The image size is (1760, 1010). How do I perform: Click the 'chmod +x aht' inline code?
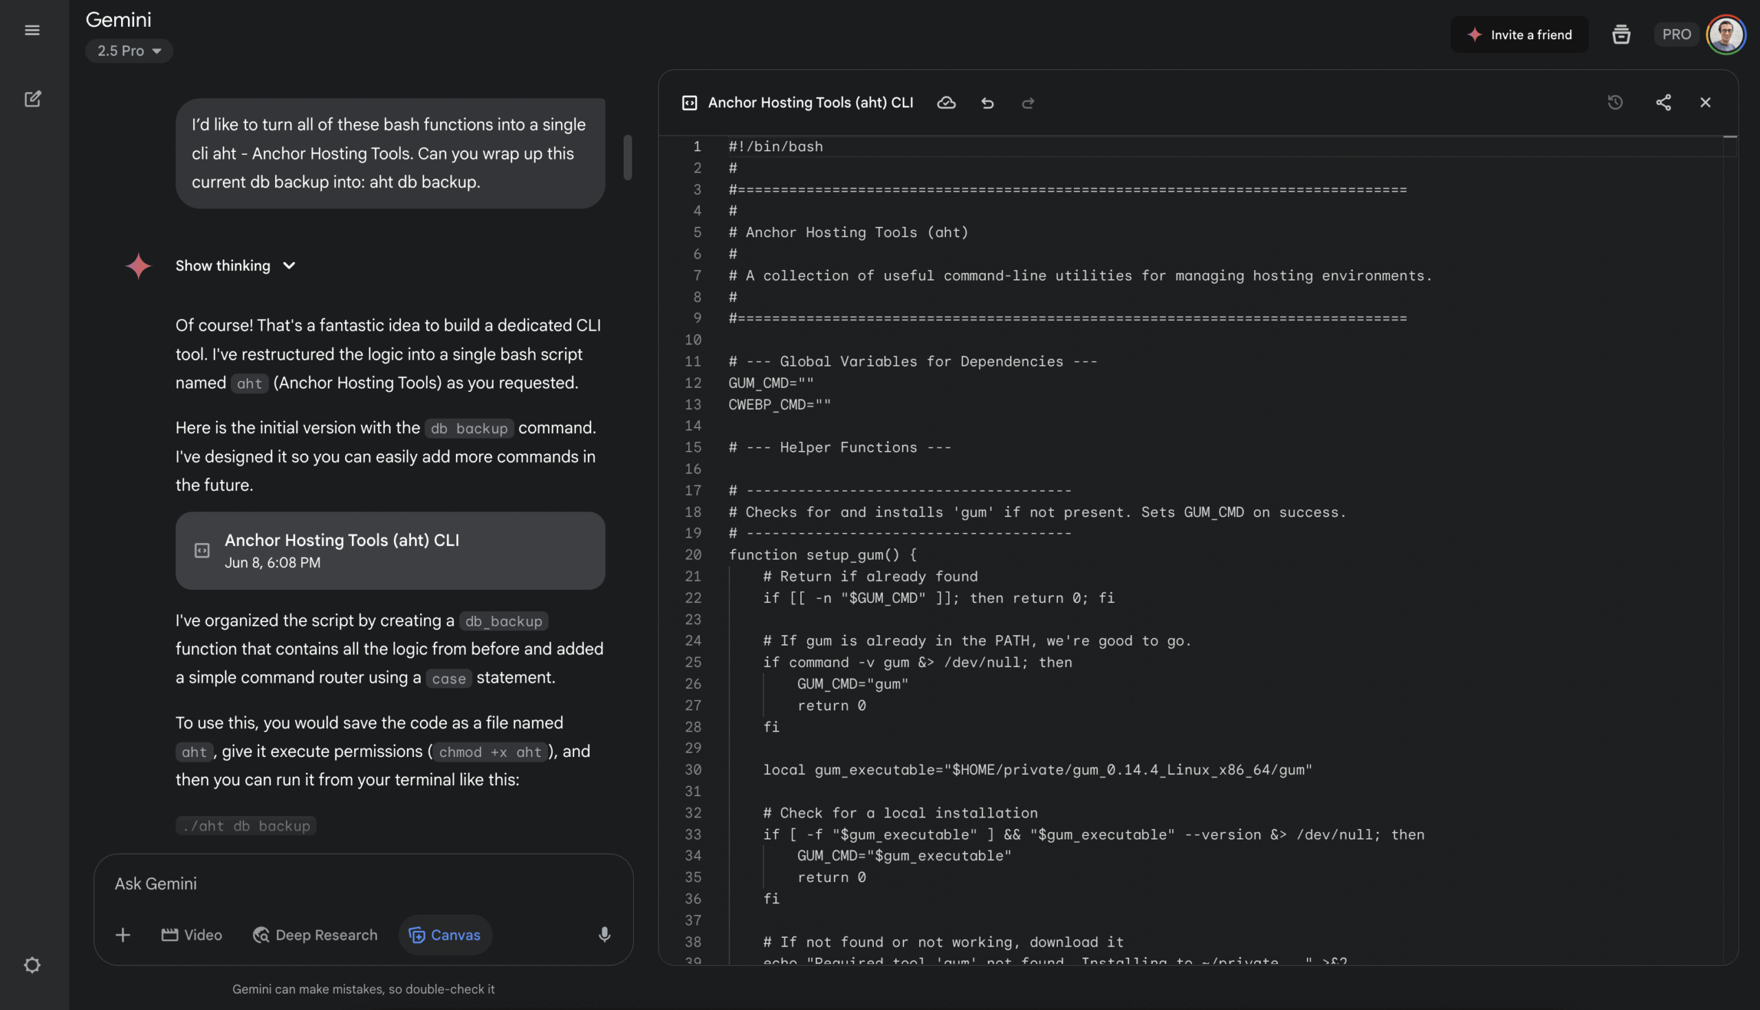coord(489,752)
